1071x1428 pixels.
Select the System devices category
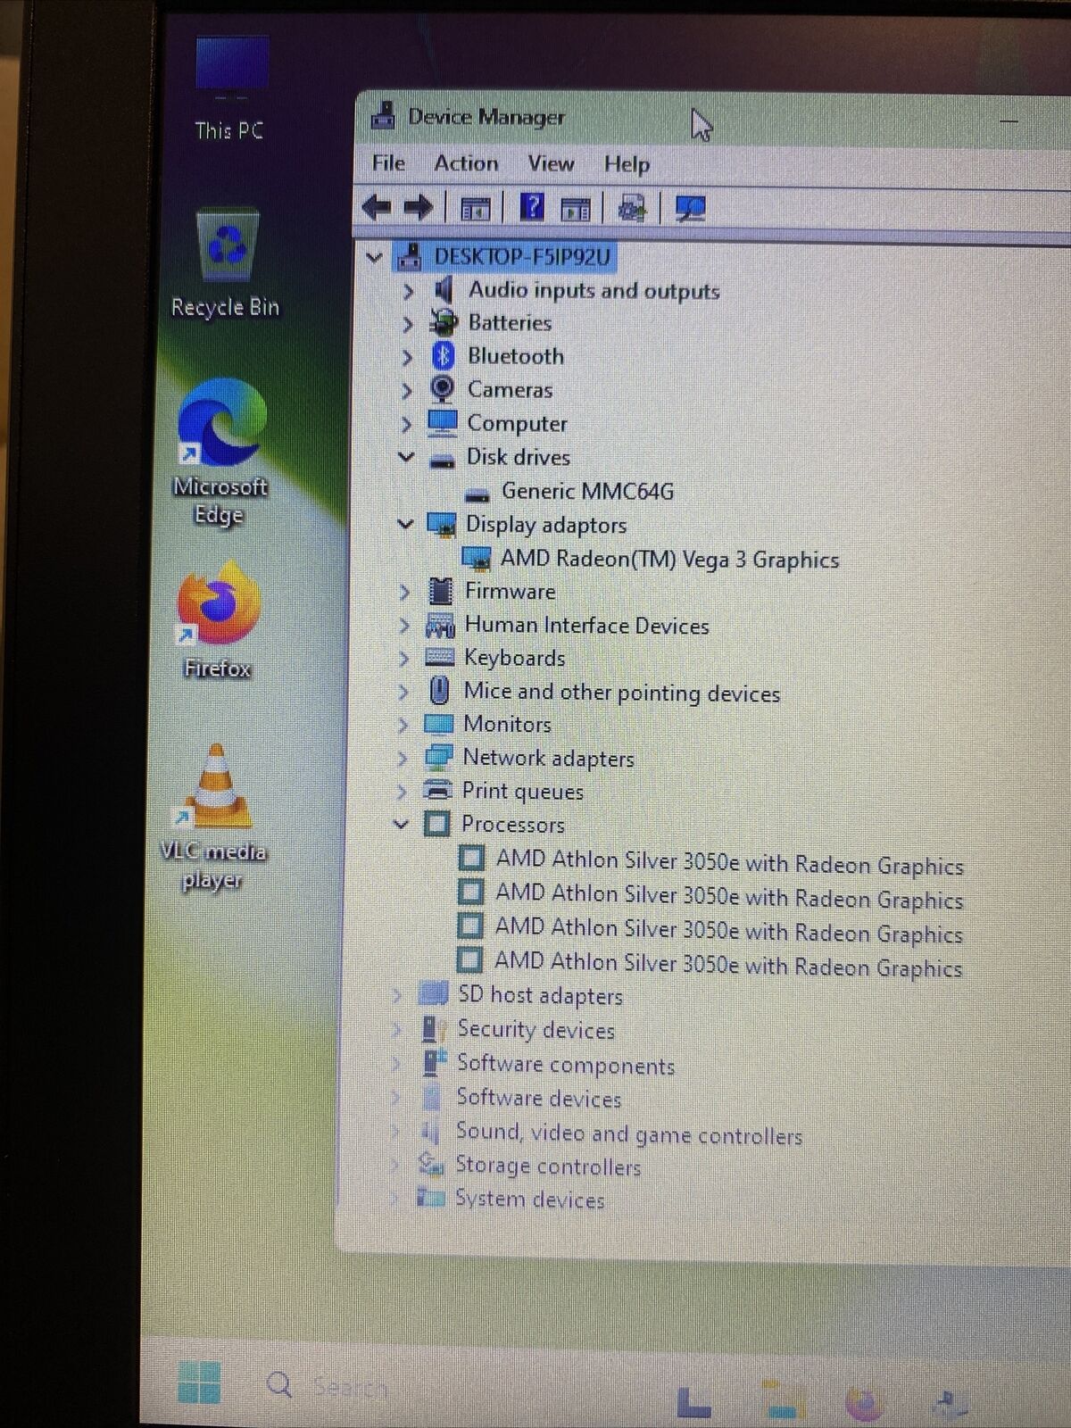coord(529,1199)
